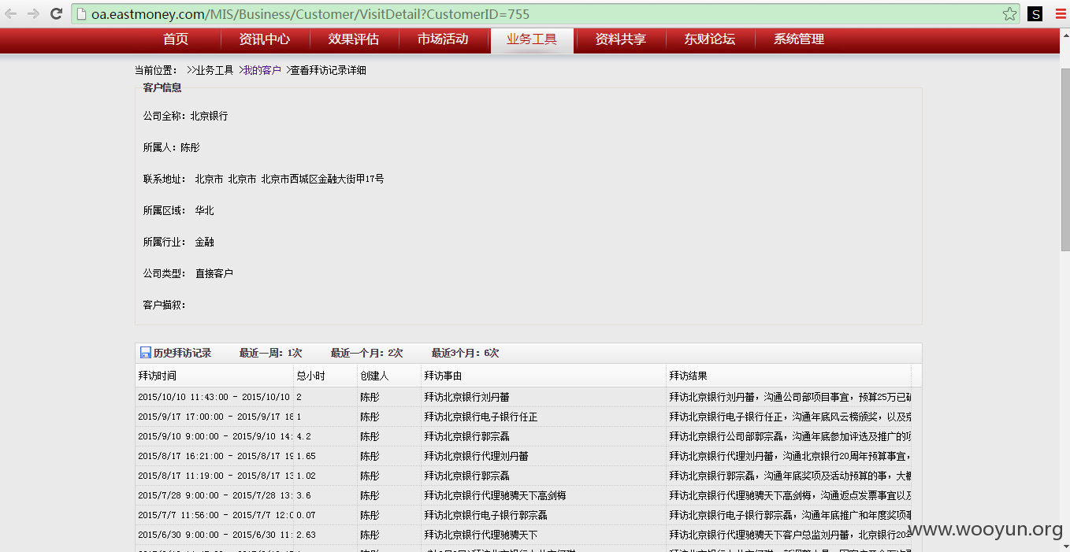Click the browser forward arrow
Viewport: 1070px width, 552px height.
pos(33,13)
